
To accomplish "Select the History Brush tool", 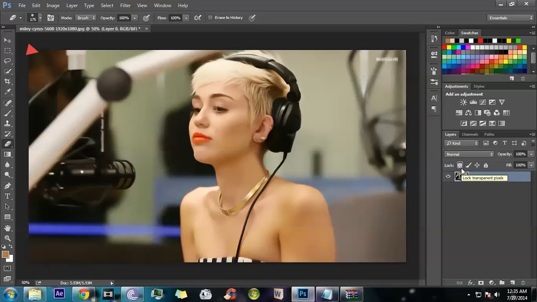I will click(x=8, y=134).
